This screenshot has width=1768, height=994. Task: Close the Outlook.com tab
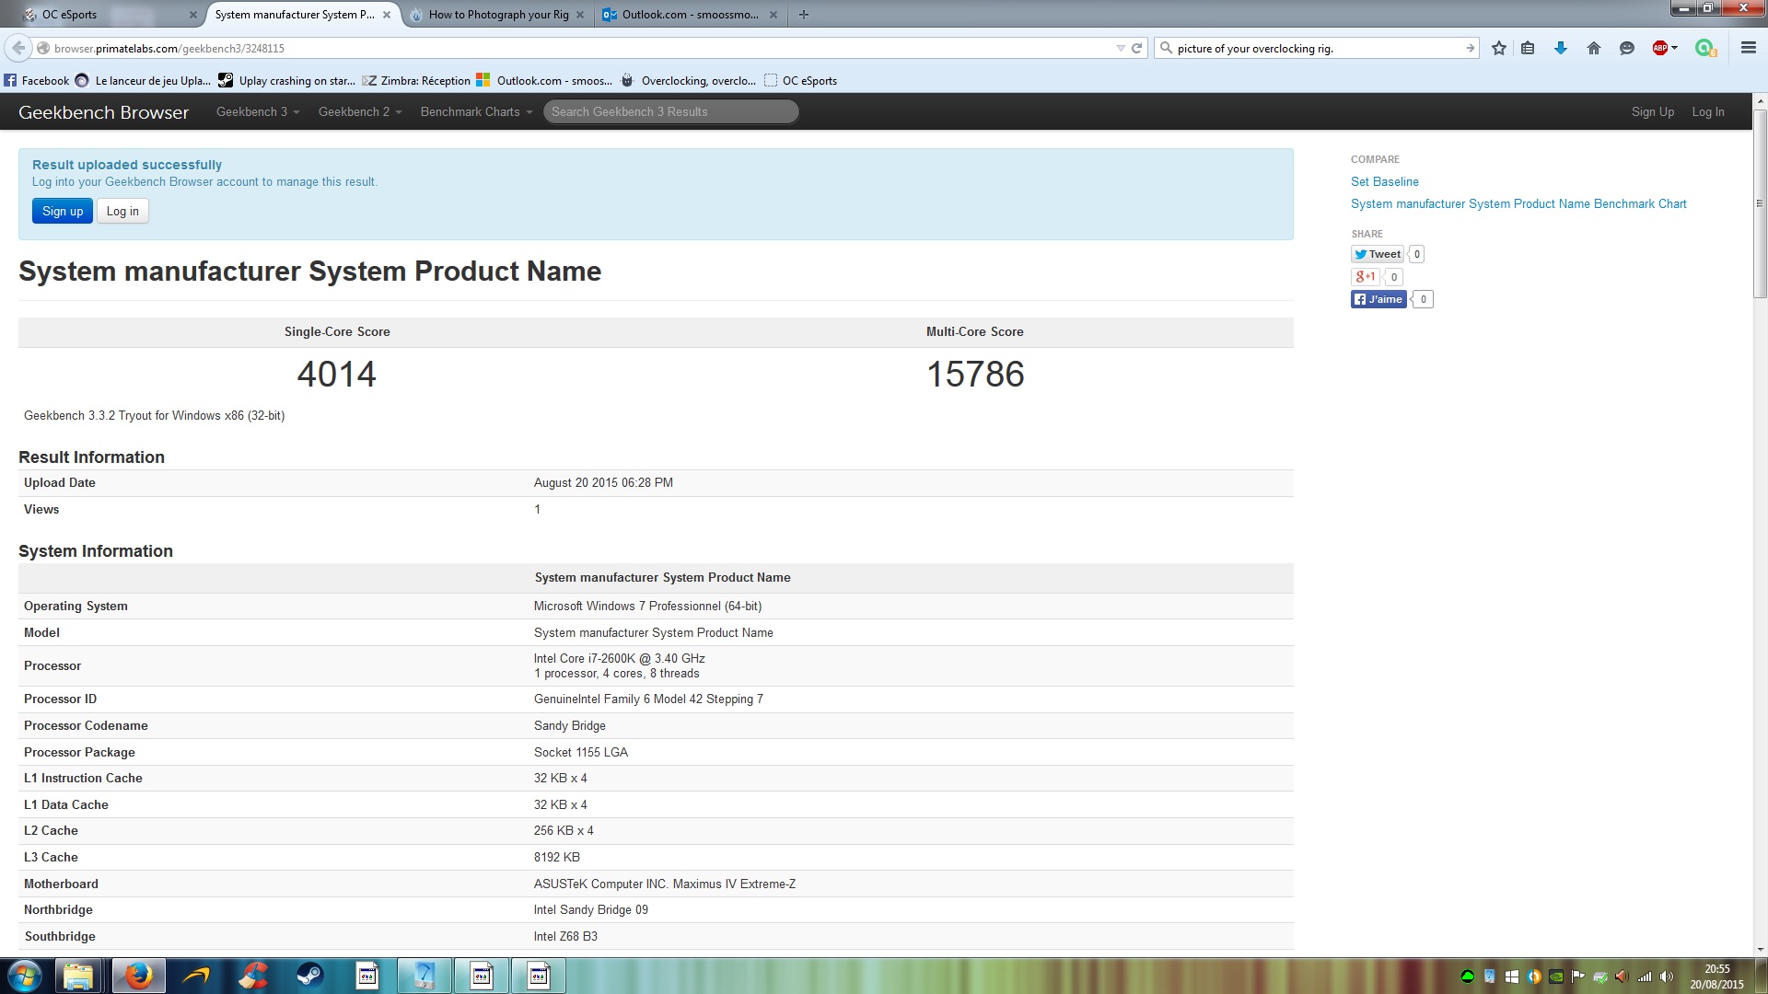pos(773,15)
